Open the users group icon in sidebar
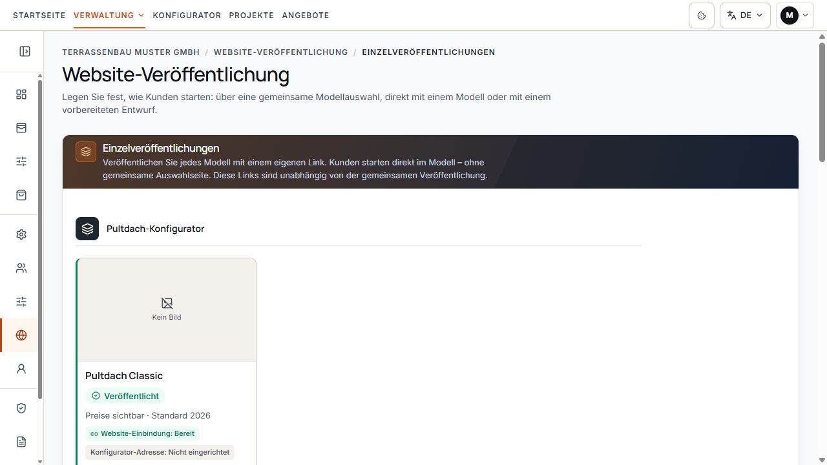The height and width of the screenshot is (465, 827). (21, 268)
